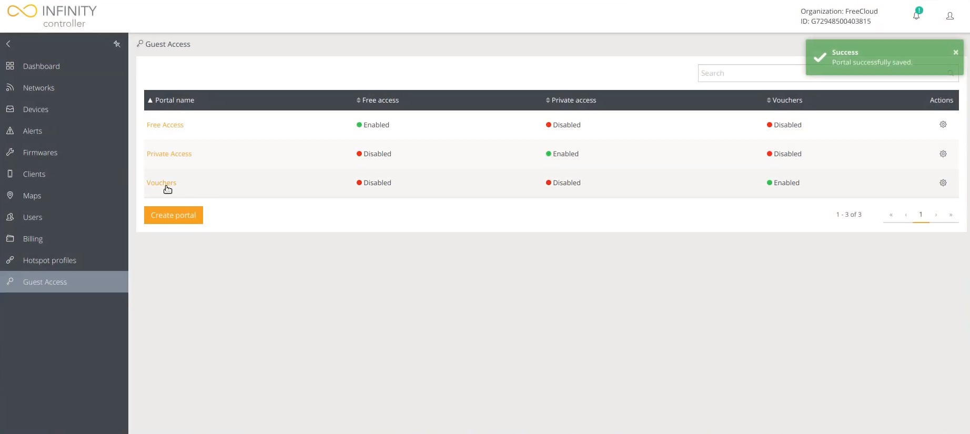Viewport: 970px width, 434px height.
Task: Click Organization: FreeCloud text
Action: tap(839, 11)
